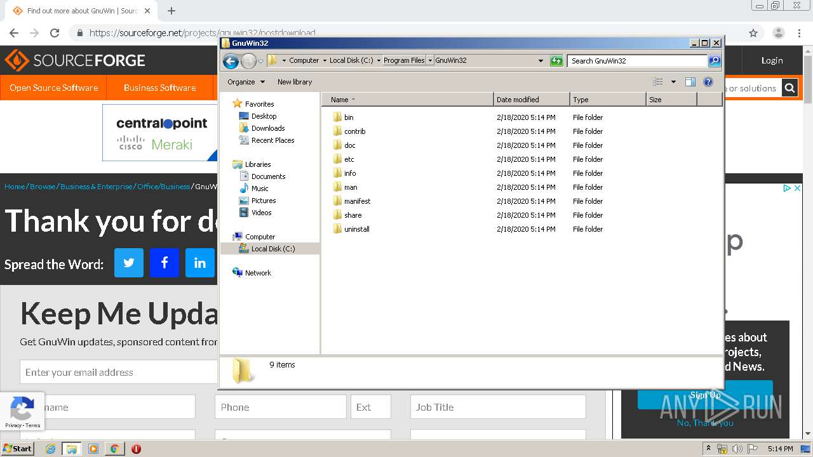Screen dimensions: 813x457
Task: Focus the Enter your email address field
Action: [119, 372]
